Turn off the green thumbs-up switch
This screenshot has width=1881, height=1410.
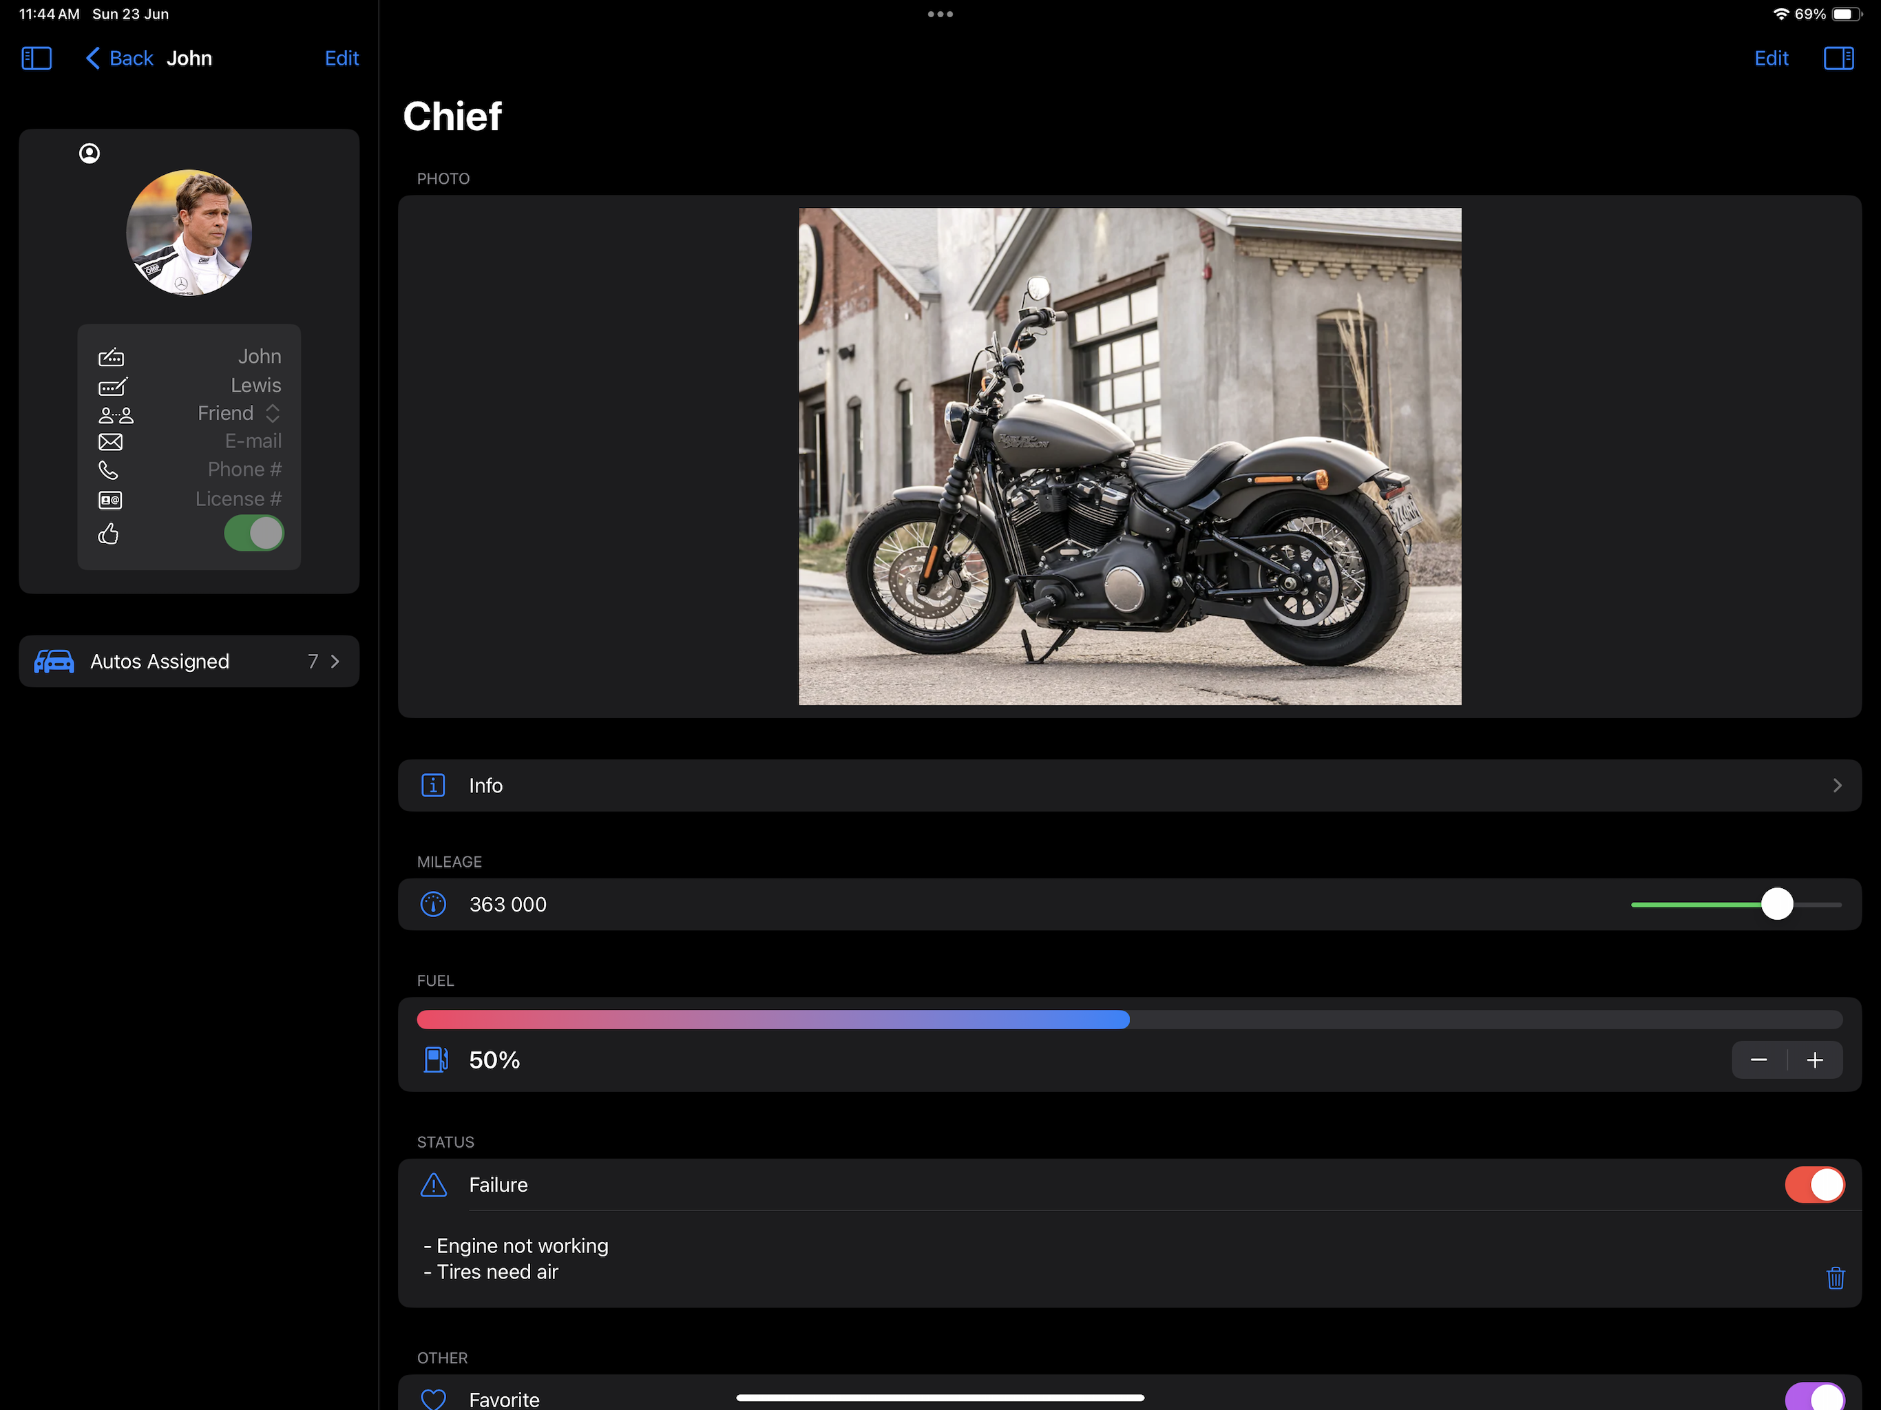(x=253, y=533)
